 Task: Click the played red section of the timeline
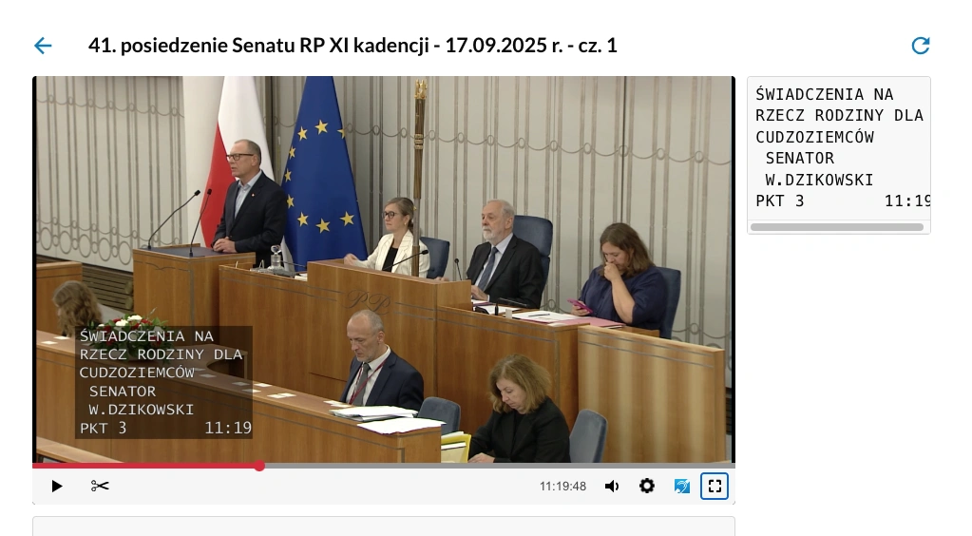[x=143, y=466]
